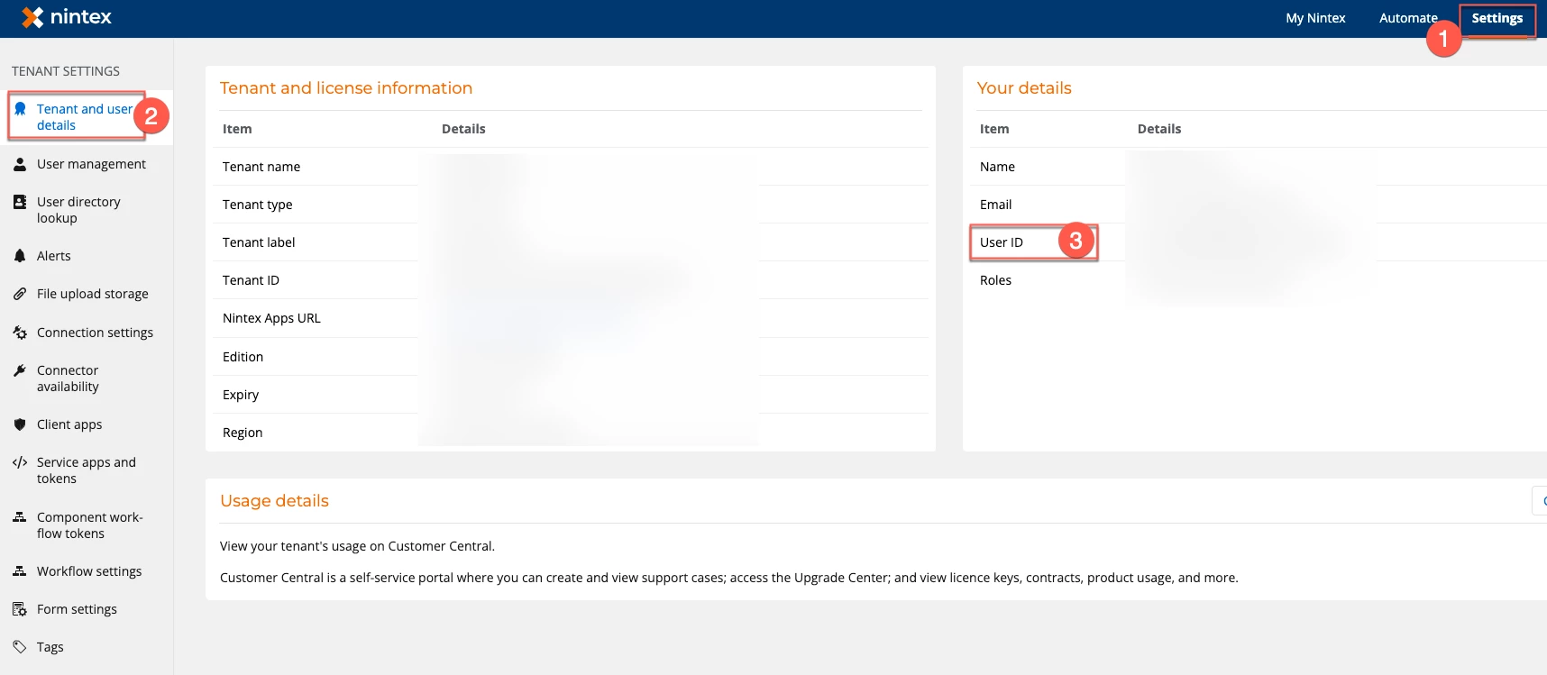Click the Tenant ID row label
Image resolution: width=1547 pixels, height=675 pixels.
[251, 280]
